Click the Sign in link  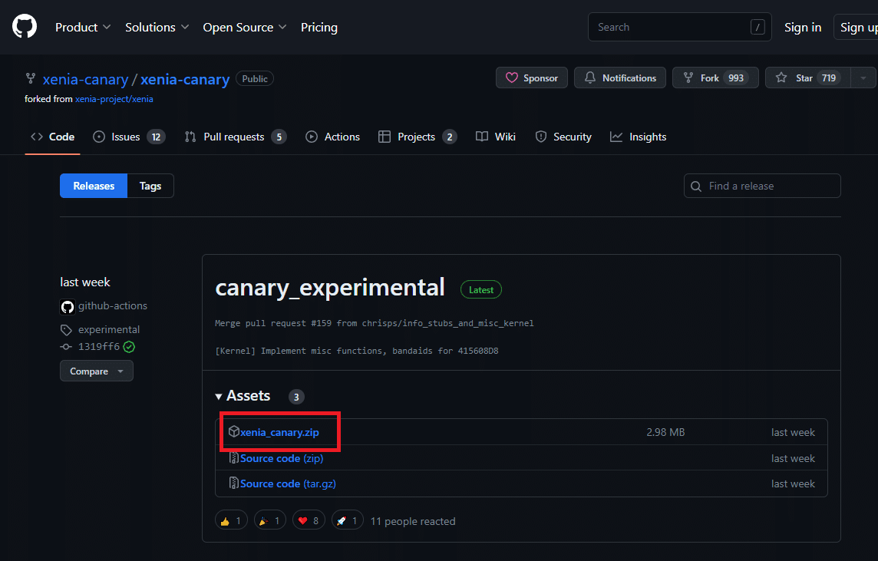[803, 27]
